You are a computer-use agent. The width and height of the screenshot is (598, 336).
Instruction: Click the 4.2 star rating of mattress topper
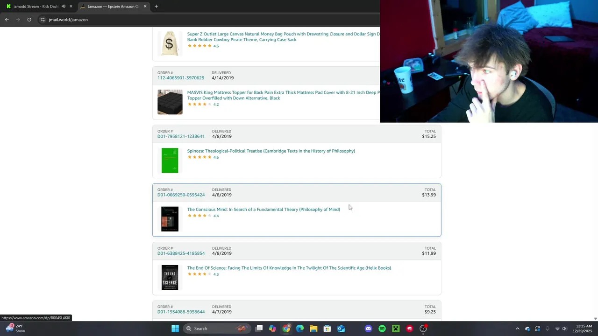click(203, 105)
